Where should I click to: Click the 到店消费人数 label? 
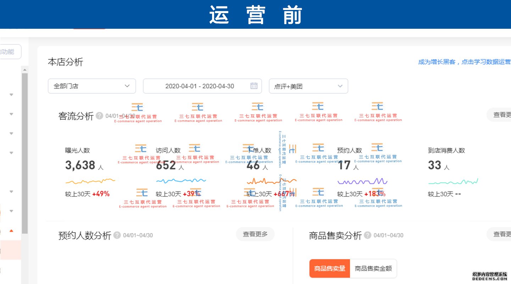[x=446, y=150]
